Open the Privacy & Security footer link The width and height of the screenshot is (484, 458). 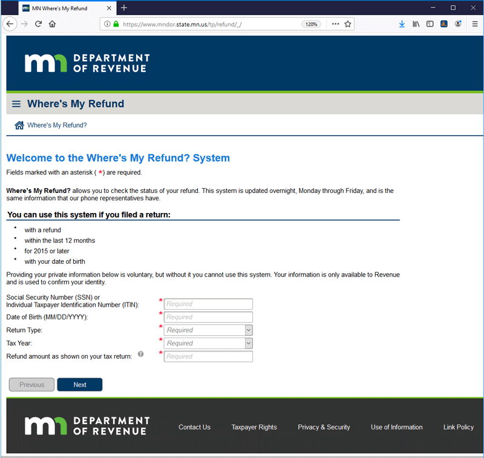click(x=324, y=427)
